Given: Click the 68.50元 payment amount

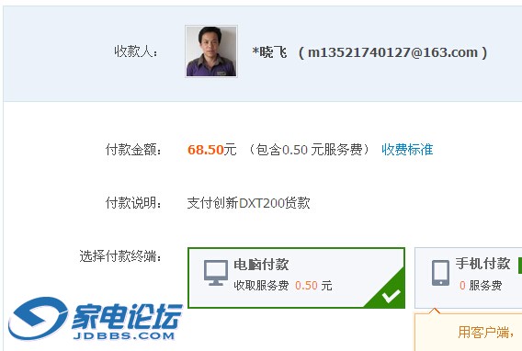Looking at the screenshot, I should point(211,150).
